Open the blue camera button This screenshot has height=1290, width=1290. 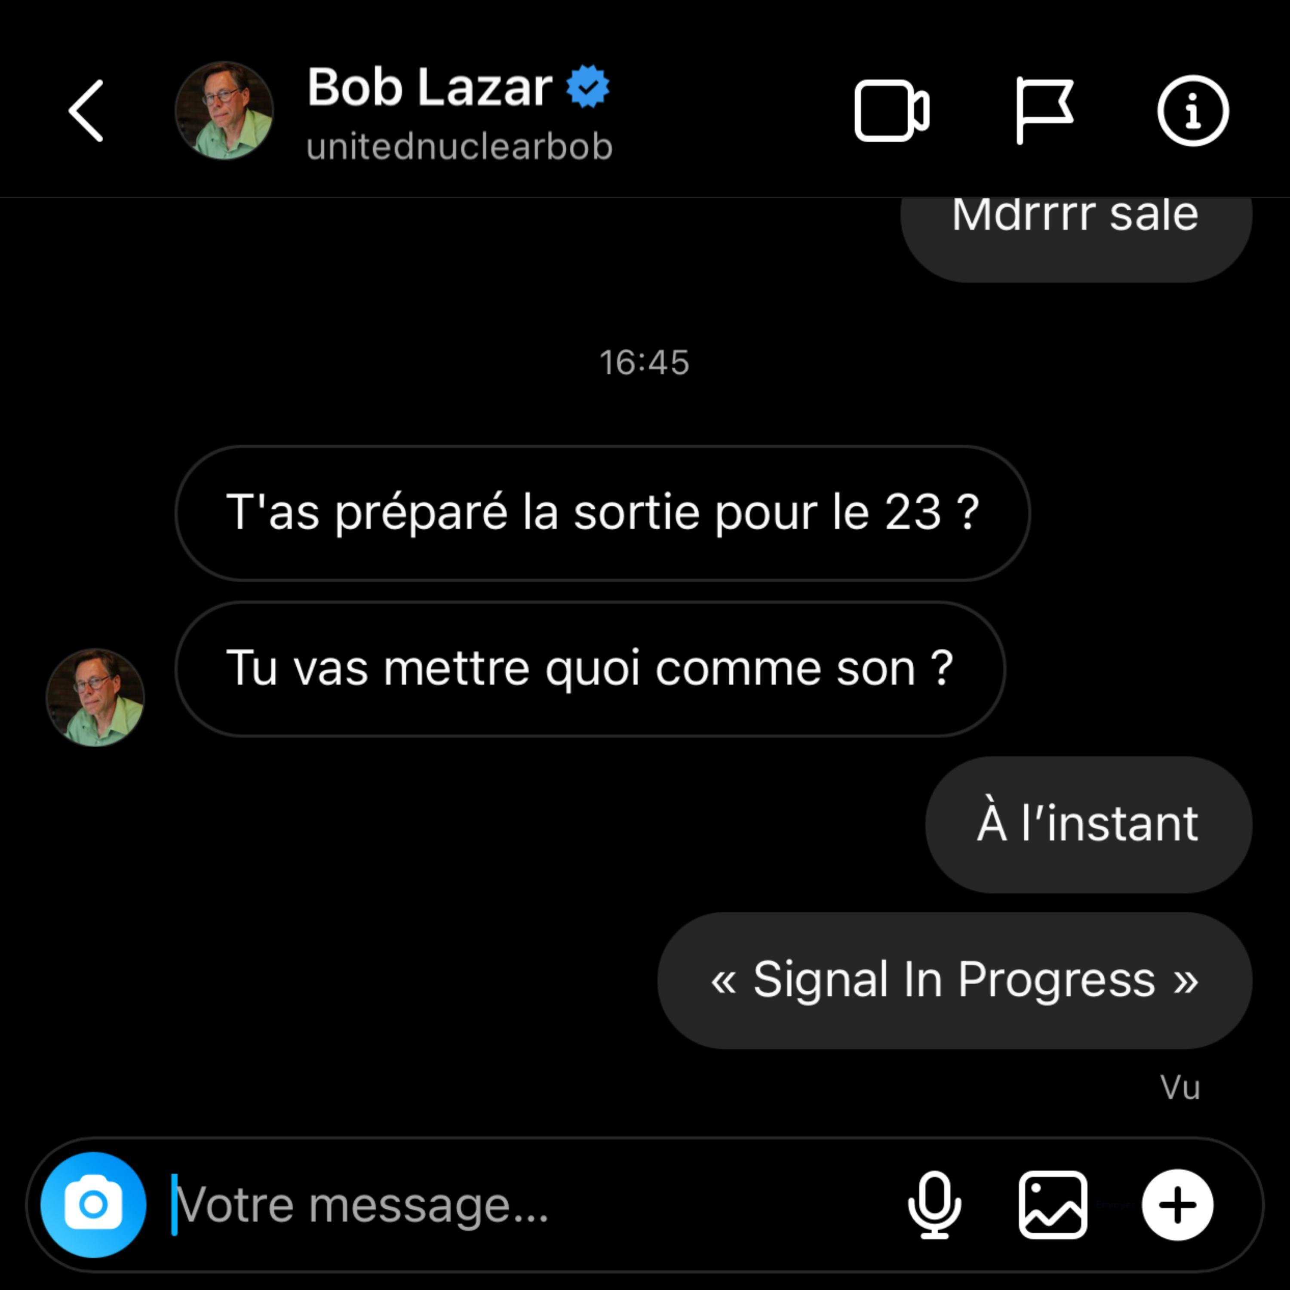click(93, 1204)
